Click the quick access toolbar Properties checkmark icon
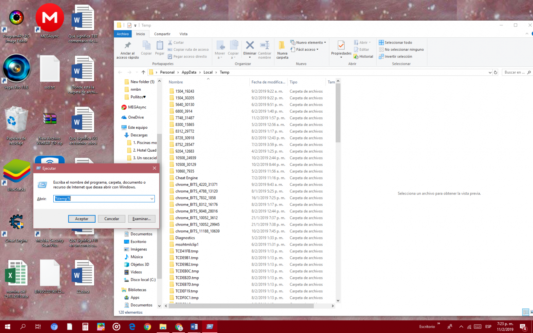The height and width of the screenshot is (333, 533). (129, 25)
